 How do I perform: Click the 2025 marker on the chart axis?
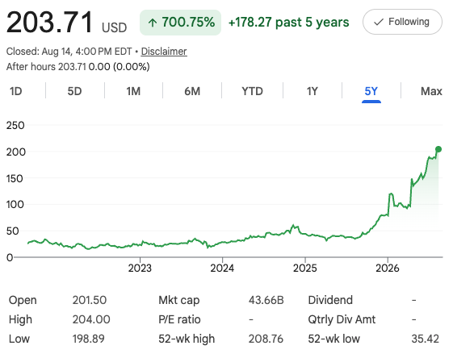point(305,268)
